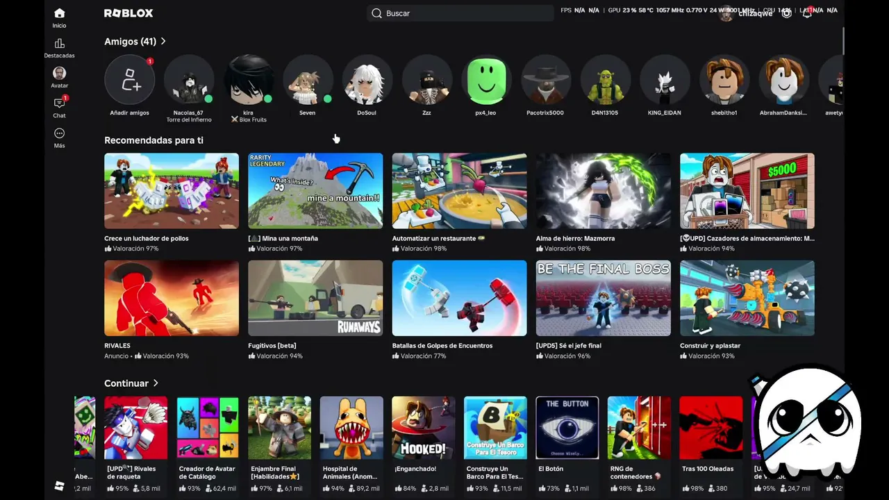Open Rivales de raqueta in Continuar
Screen dimensions: 889x500
(x=136, y=428)
